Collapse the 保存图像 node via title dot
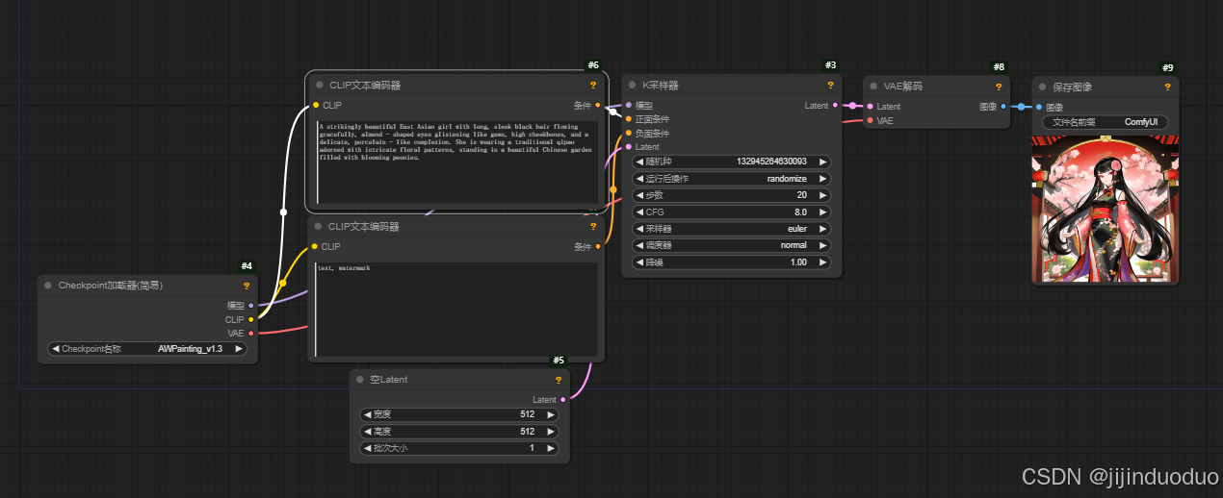 click(x=1043, y=87)
